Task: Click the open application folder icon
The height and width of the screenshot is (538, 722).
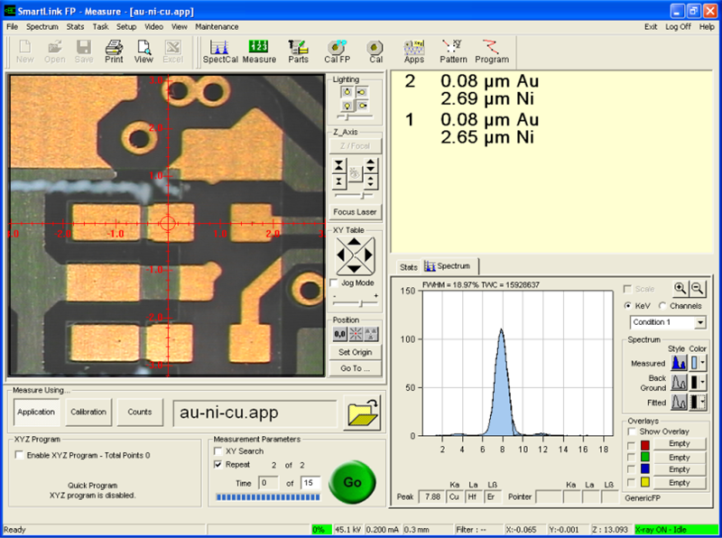Action: point(361,413)
